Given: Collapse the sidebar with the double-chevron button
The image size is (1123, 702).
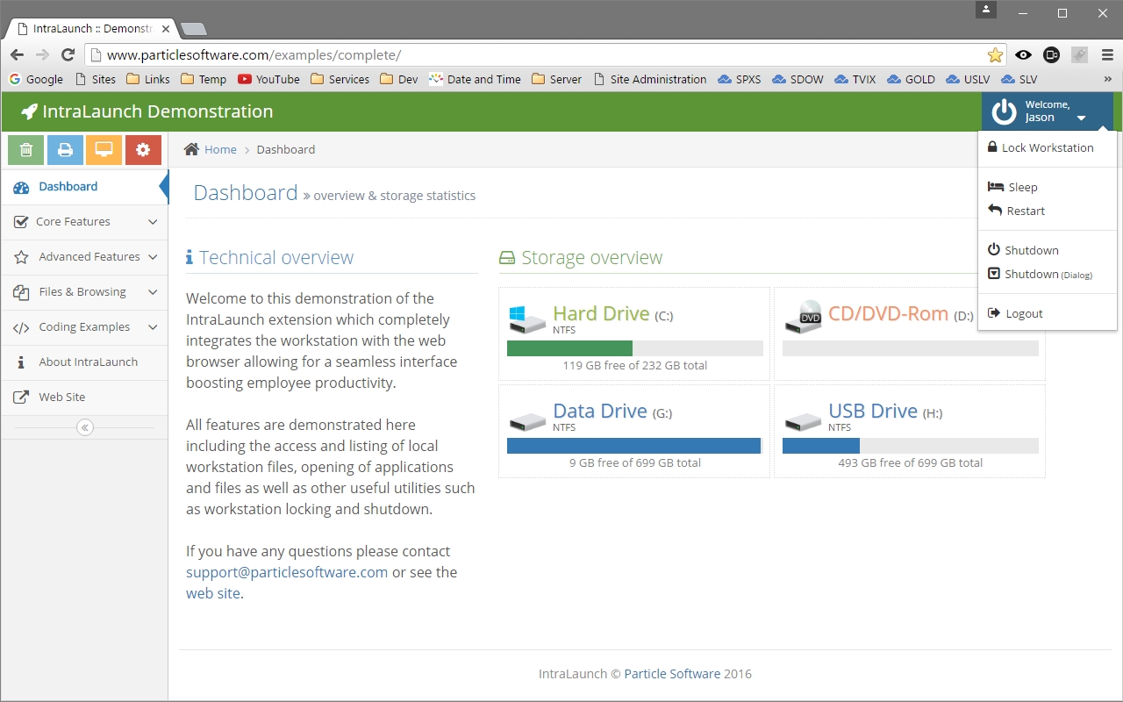Looking at the screenshot, I should point(84,427).
